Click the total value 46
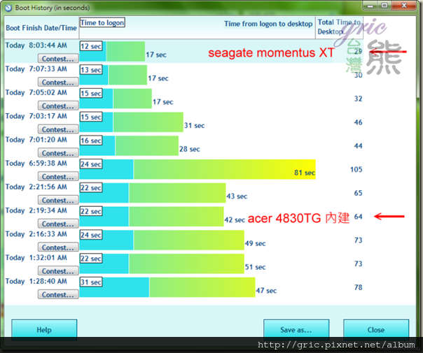The image size is (423, 353). click(359, 122)
